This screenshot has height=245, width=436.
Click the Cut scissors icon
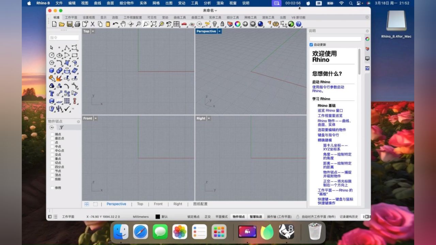coord(92,24)
